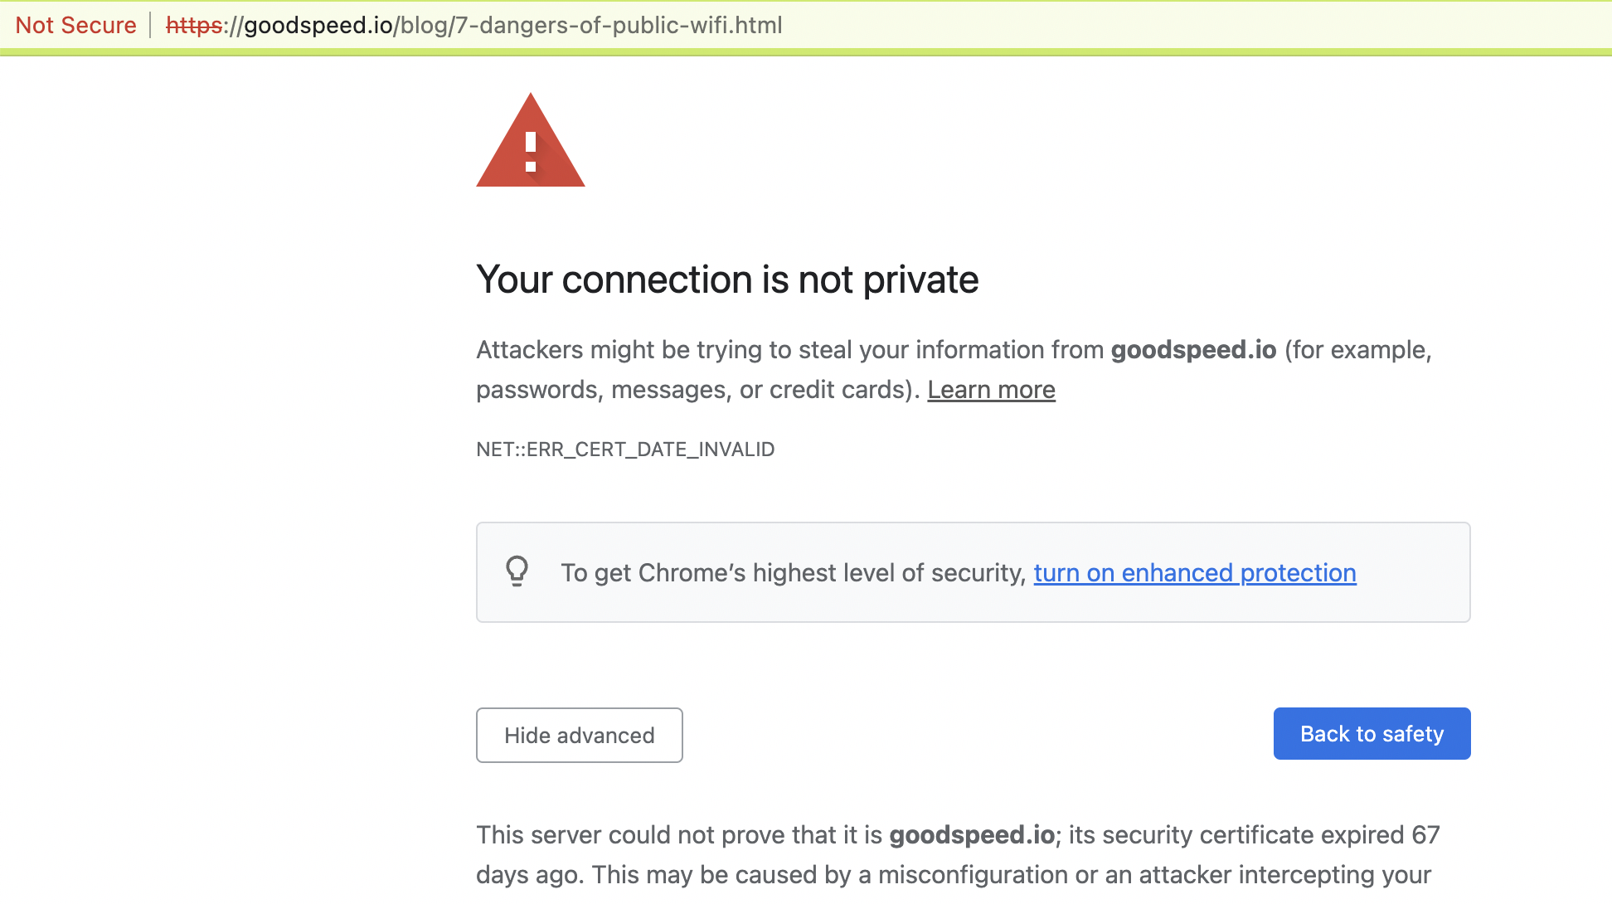1612x904 pixels.
Task: Expand certificate details from the error code area
Action: pyautogui.click(x=625, y=449)
